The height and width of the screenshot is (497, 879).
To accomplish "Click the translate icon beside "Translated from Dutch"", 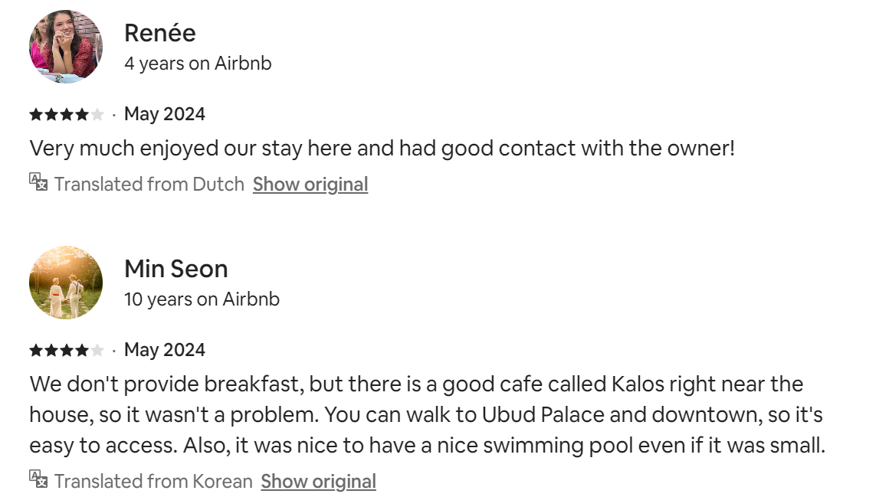I will [x=38, y=182].
